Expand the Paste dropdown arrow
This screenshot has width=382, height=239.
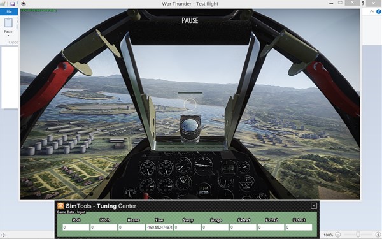8,36
